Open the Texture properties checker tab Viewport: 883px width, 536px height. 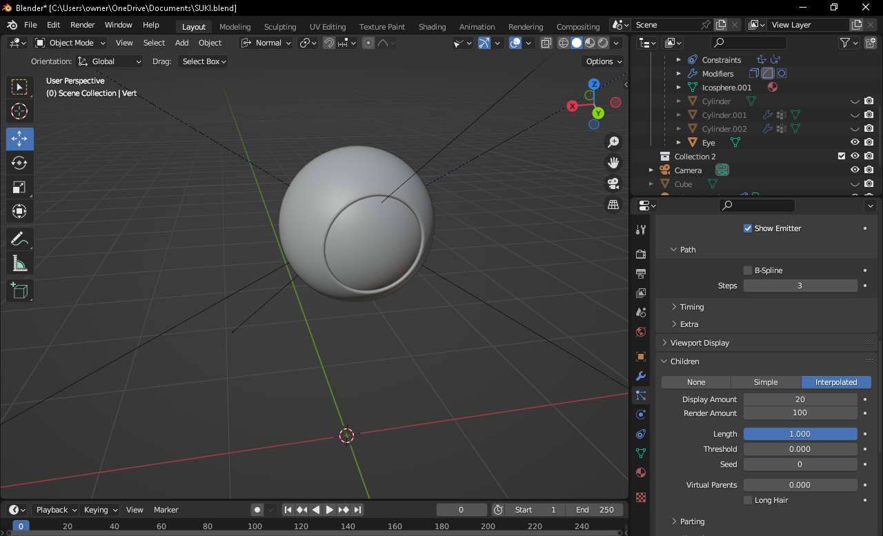point(641,497)
